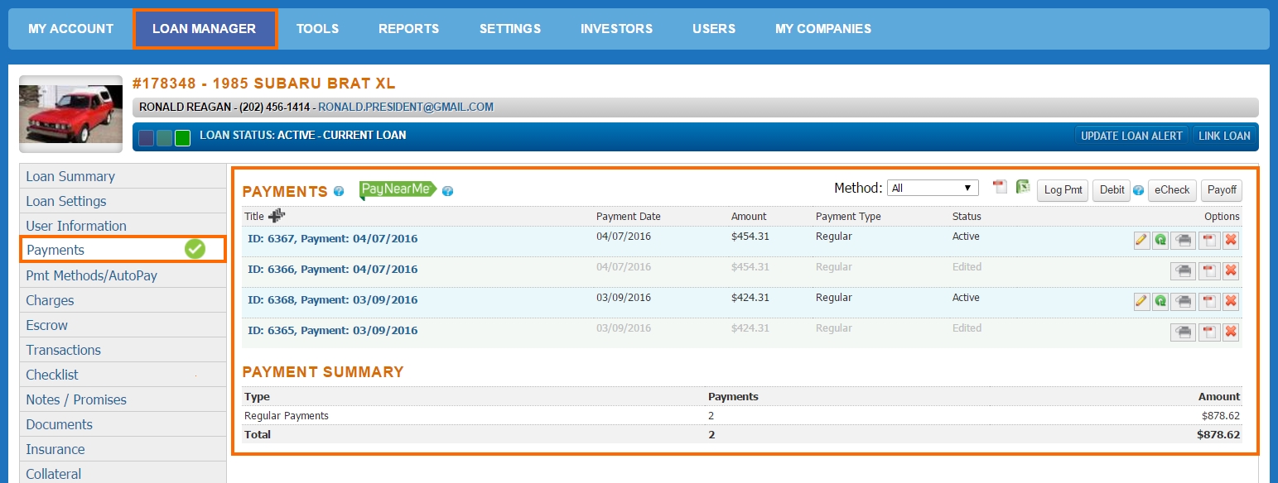
Task: Open the help icon next to Debit
Action: click(x=1139, y=190)
